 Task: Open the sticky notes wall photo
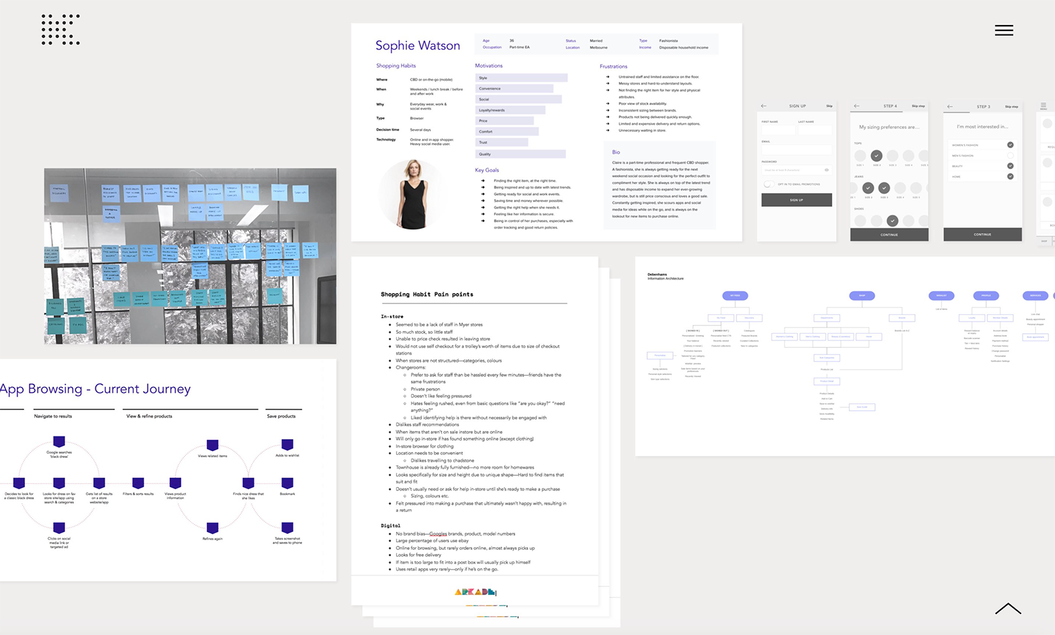[x=190, y=256]
